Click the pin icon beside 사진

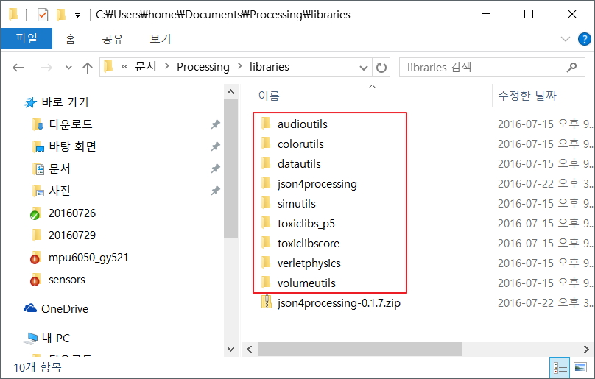click(x=216, y=191)
